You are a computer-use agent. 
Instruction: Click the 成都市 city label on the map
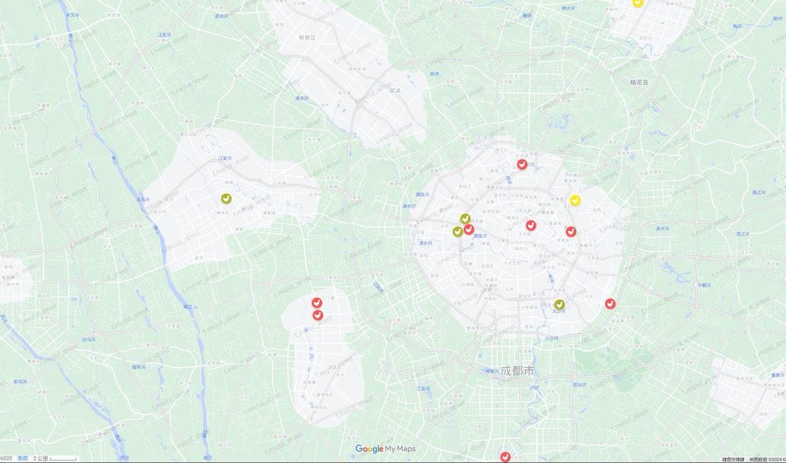pos(517,371)
